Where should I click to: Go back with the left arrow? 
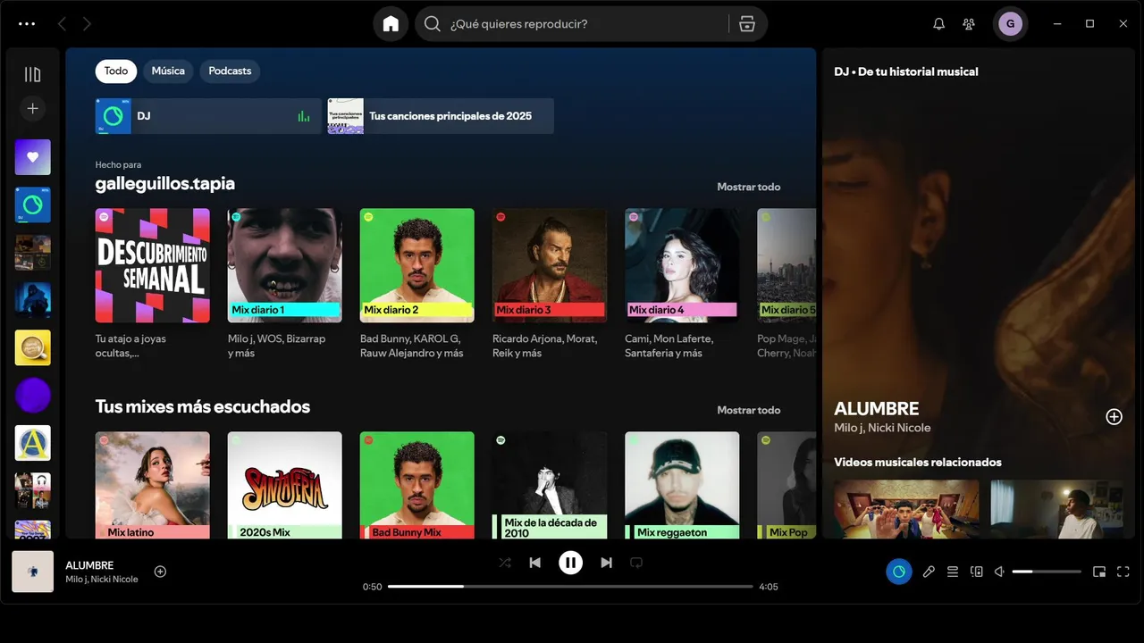click(62, 24)
